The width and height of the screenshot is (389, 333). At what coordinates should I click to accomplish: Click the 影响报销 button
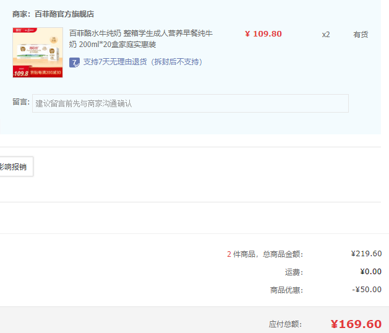point(15,166)
